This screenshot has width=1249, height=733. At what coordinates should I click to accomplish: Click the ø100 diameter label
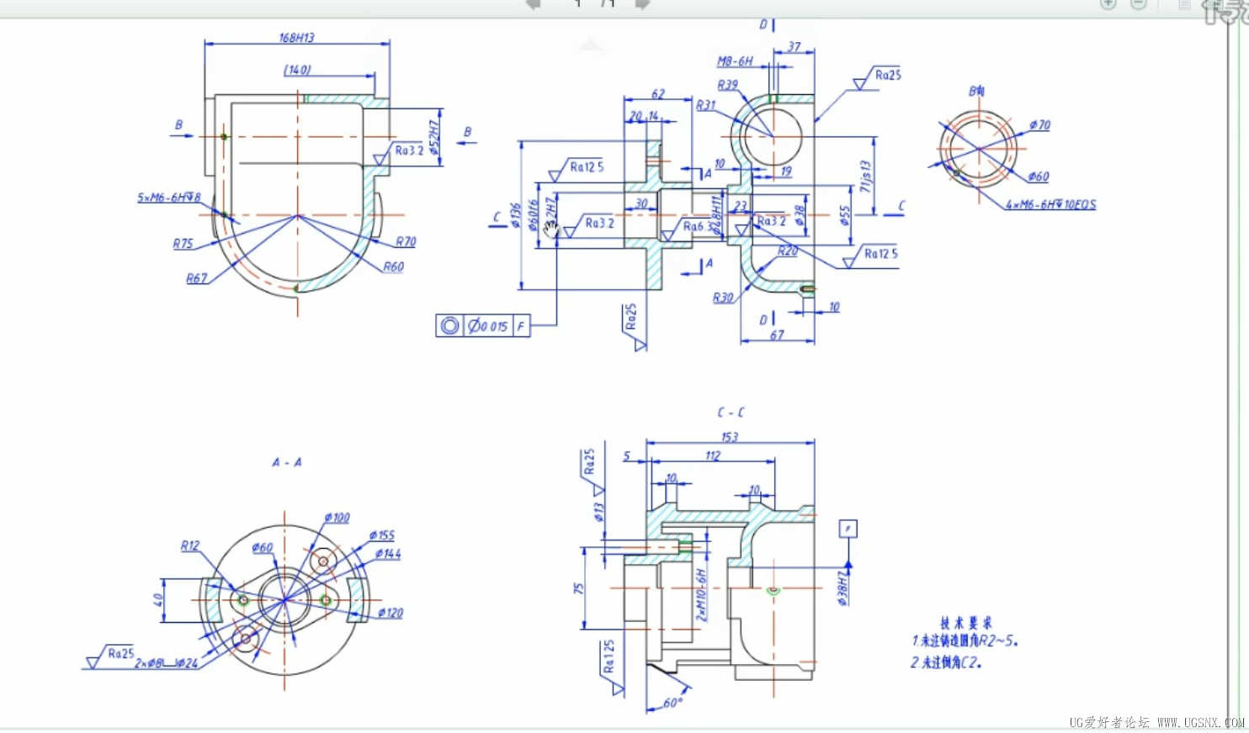(337, 518)
